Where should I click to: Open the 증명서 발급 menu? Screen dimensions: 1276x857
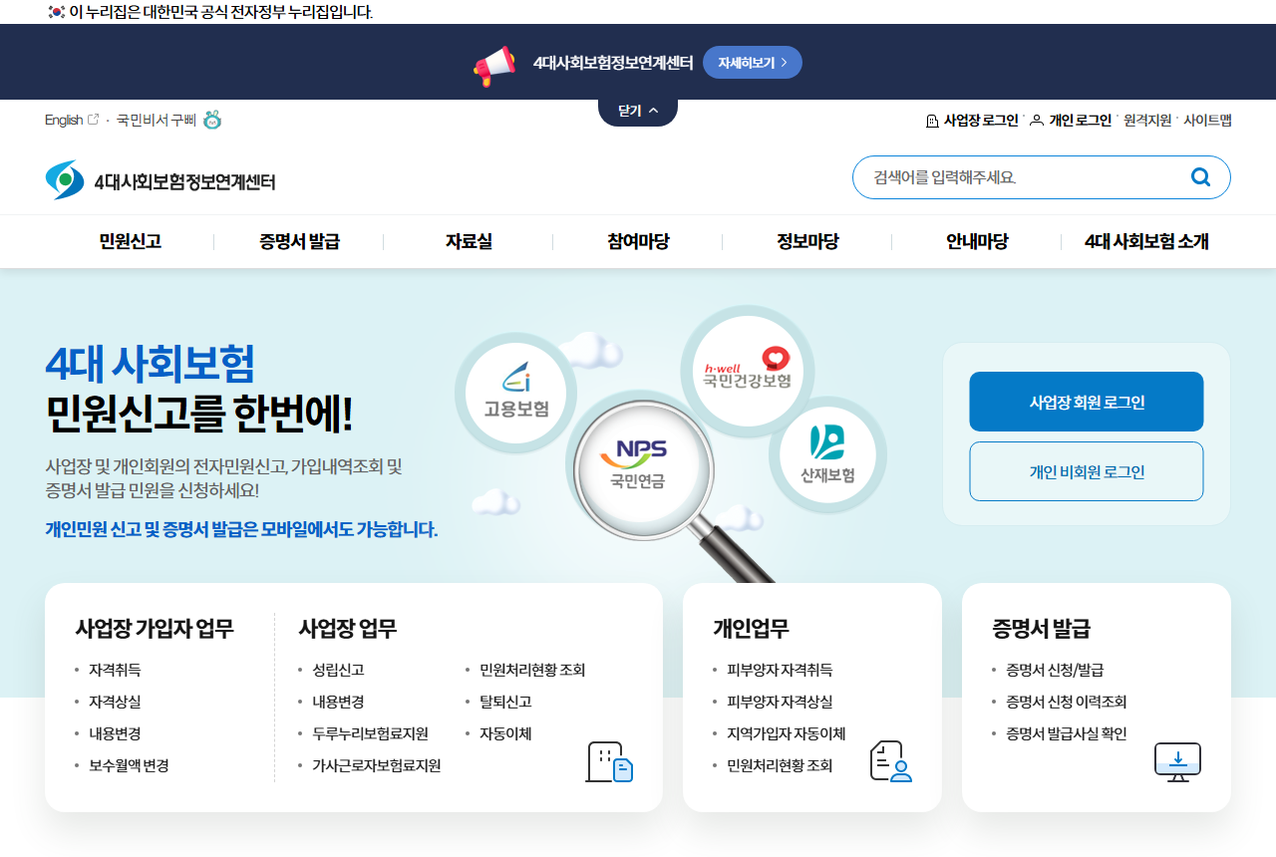point(299,241)
